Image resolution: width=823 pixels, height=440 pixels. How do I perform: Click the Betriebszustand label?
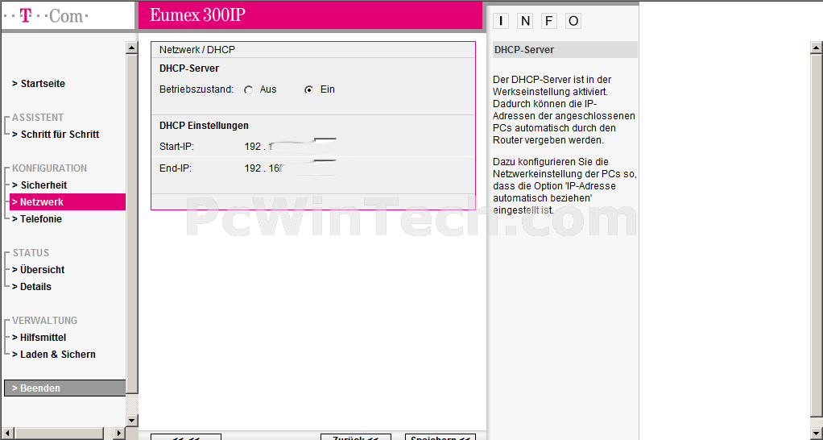tap(196, 89)
